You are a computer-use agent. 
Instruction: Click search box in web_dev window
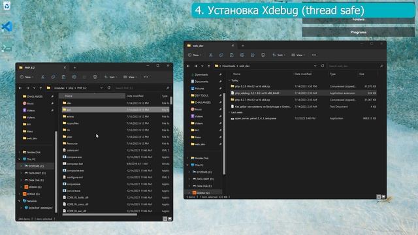356,66
